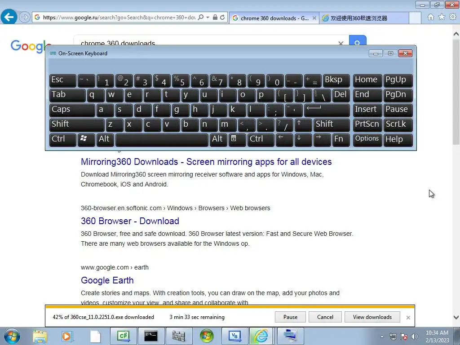Viewport: 460px width, 345px height.
Task: Toggle the right Alt key
Action: [218, 139]
